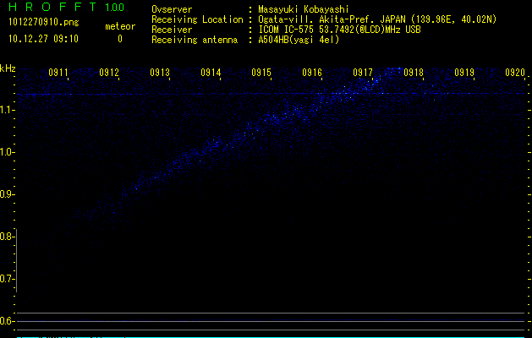532x338 pixels.
Task: Click observer name Masayuki Kobayashi
Action: click(304, 9)
